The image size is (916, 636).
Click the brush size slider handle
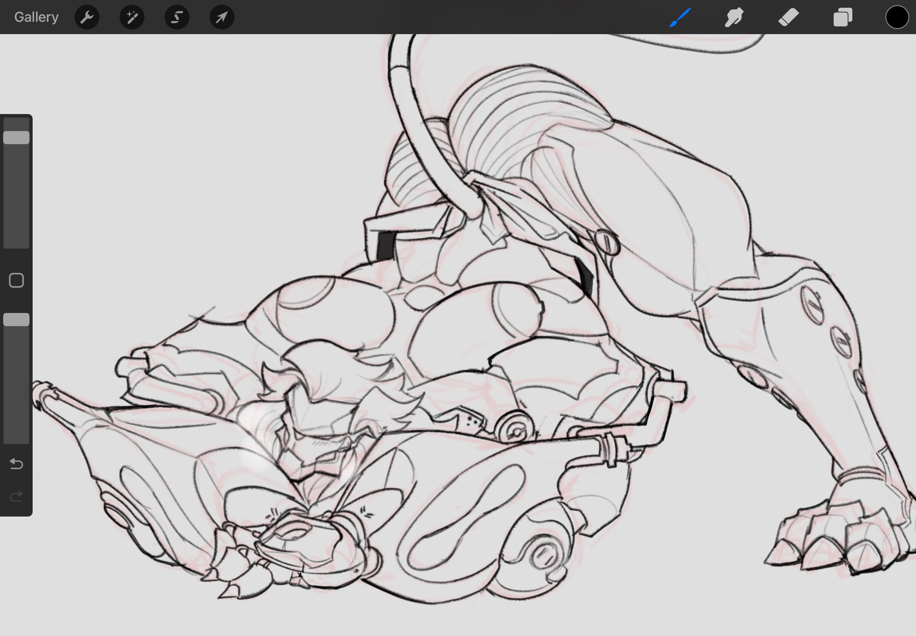17,138
